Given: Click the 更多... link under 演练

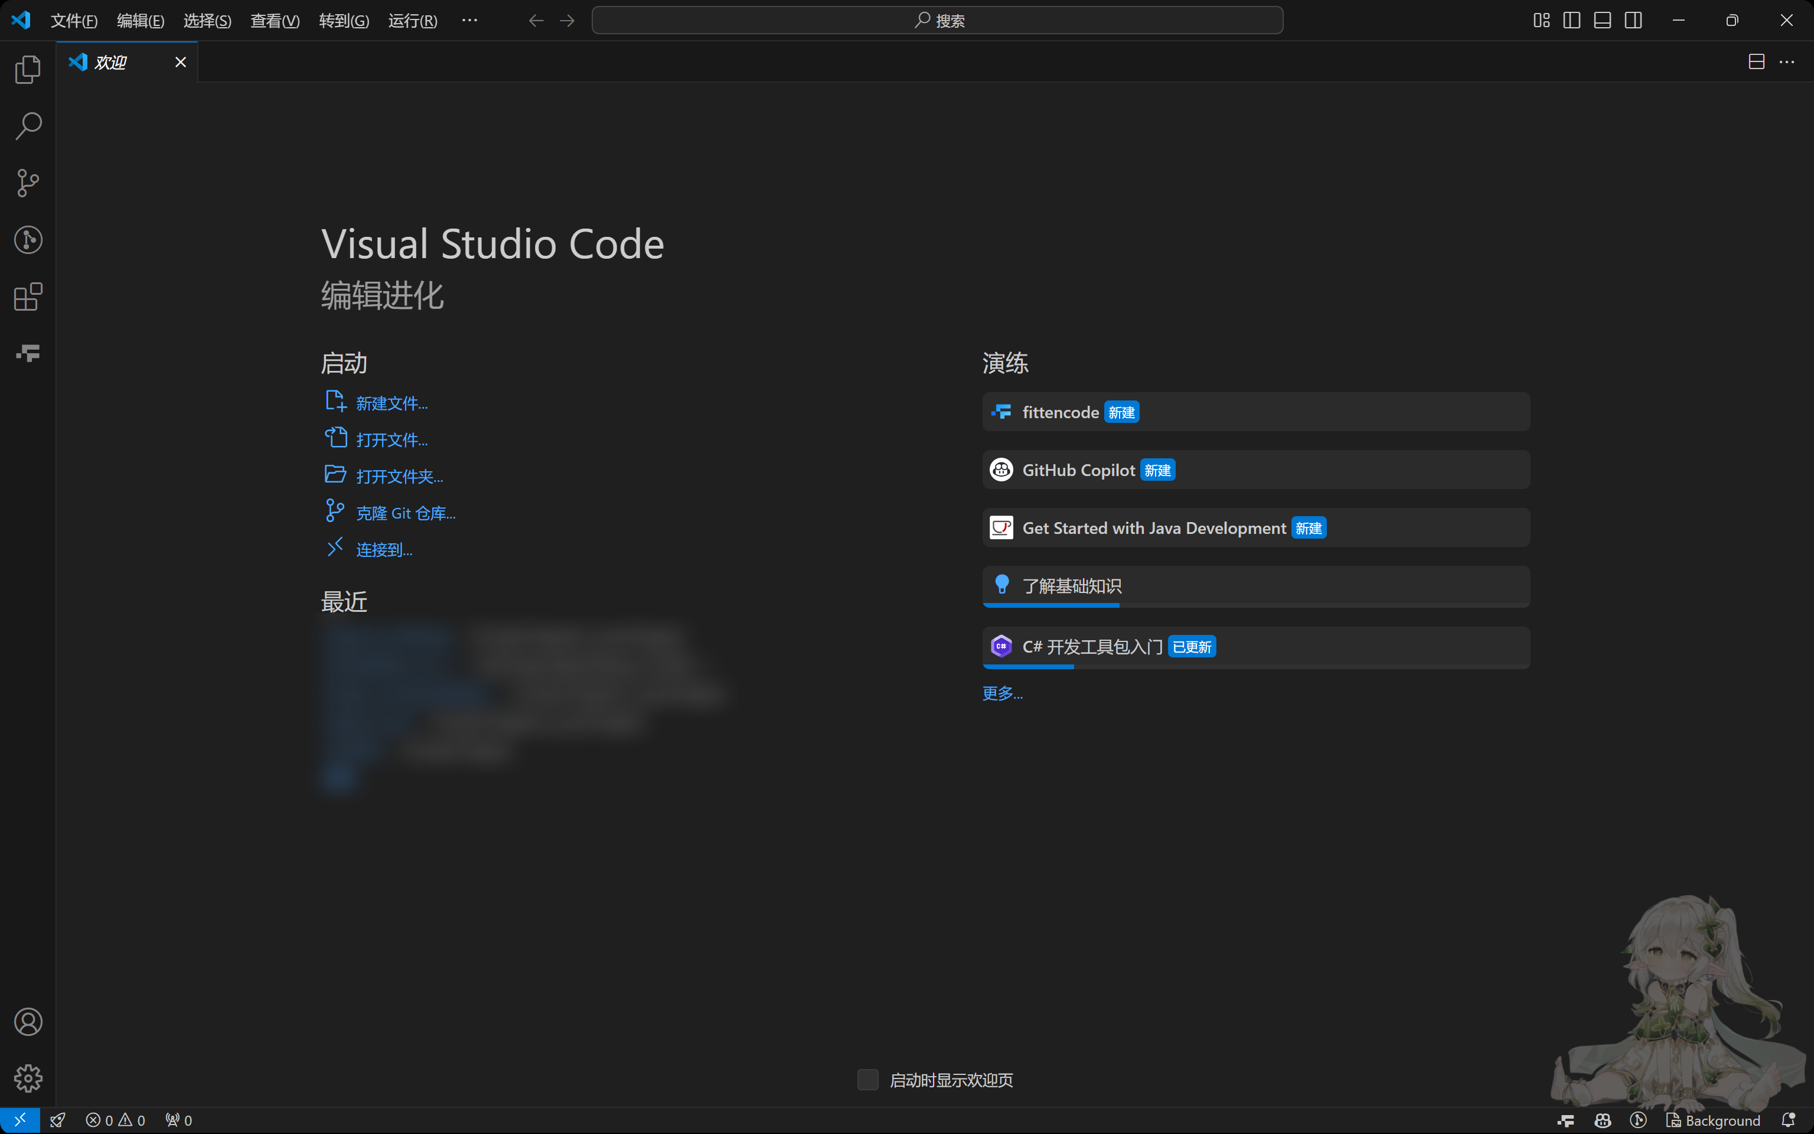Looking at the screenshot, I should 1002,693.
